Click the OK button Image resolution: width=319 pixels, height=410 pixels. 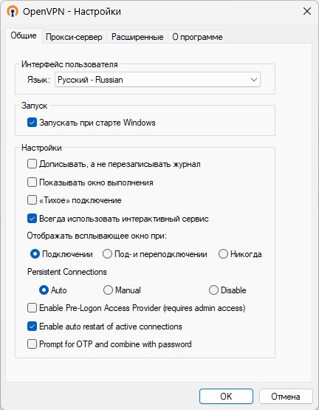pyautogui.click(x=226, y=397)
